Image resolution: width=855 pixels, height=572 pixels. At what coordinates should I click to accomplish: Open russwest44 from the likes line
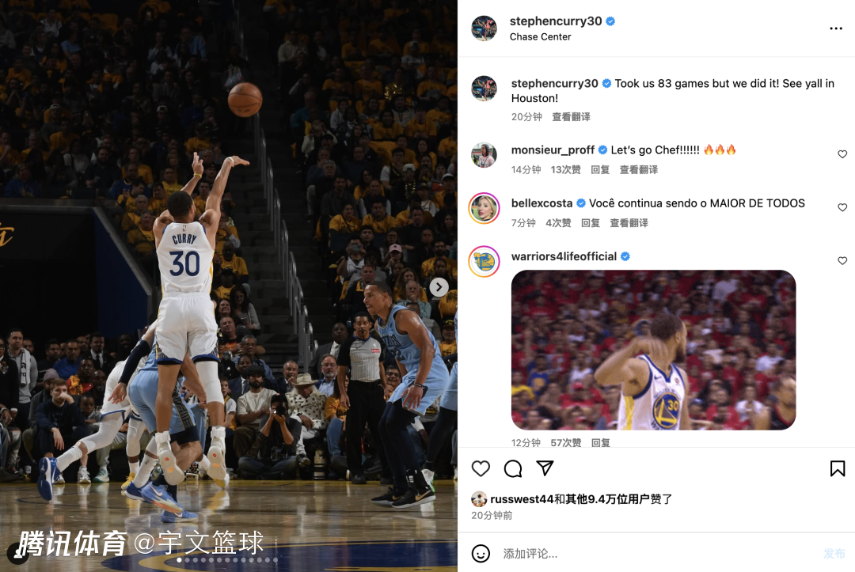pyautogui.click(x=522, y=499)
